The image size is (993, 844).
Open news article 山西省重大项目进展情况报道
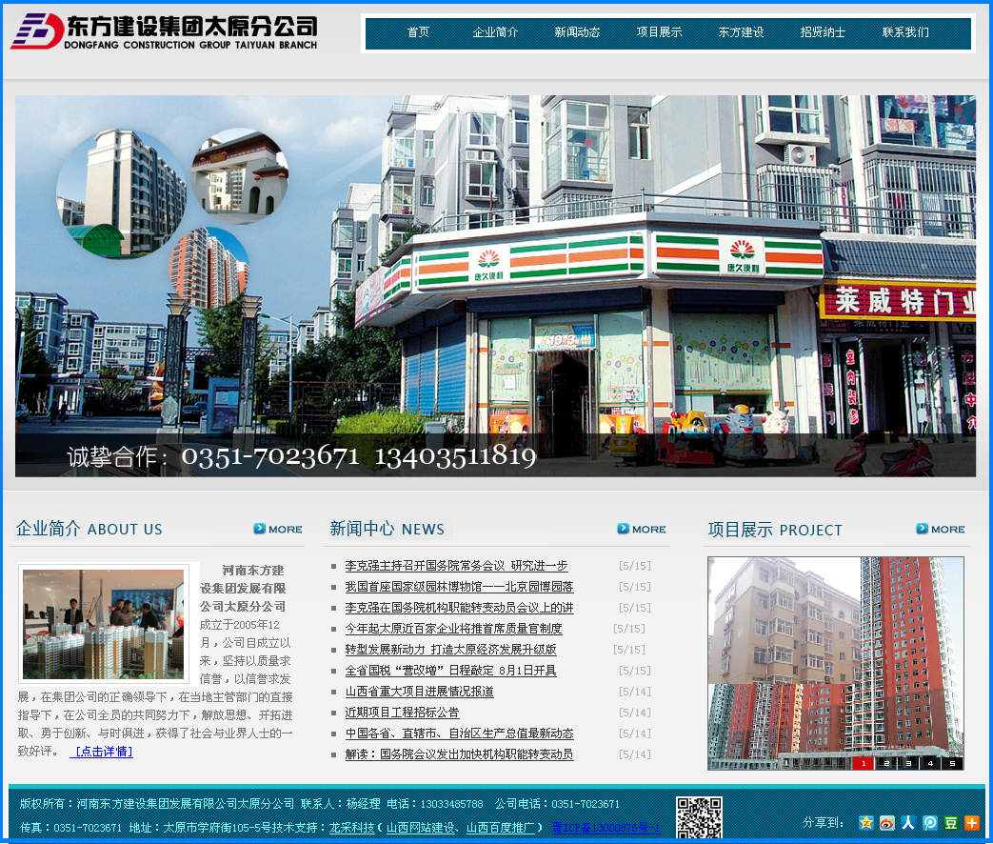(x=419, y=692)
